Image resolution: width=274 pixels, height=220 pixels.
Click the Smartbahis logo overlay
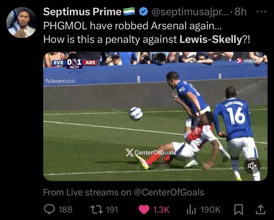pos(60,81)
